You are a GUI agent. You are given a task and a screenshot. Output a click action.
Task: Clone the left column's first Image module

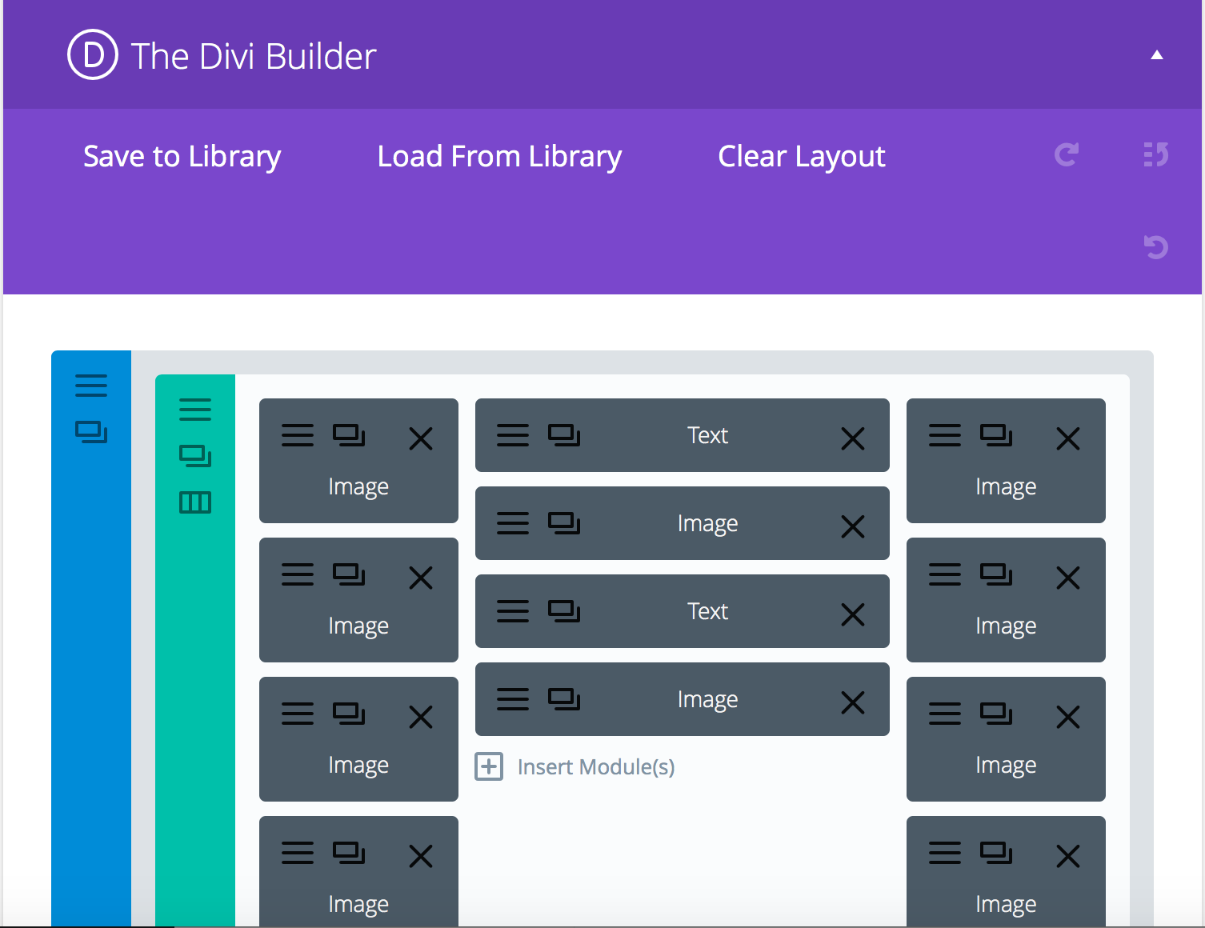pyautogui.click(x=349, y=435)
